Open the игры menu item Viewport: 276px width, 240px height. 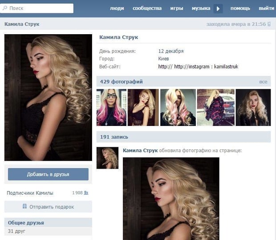176,8
